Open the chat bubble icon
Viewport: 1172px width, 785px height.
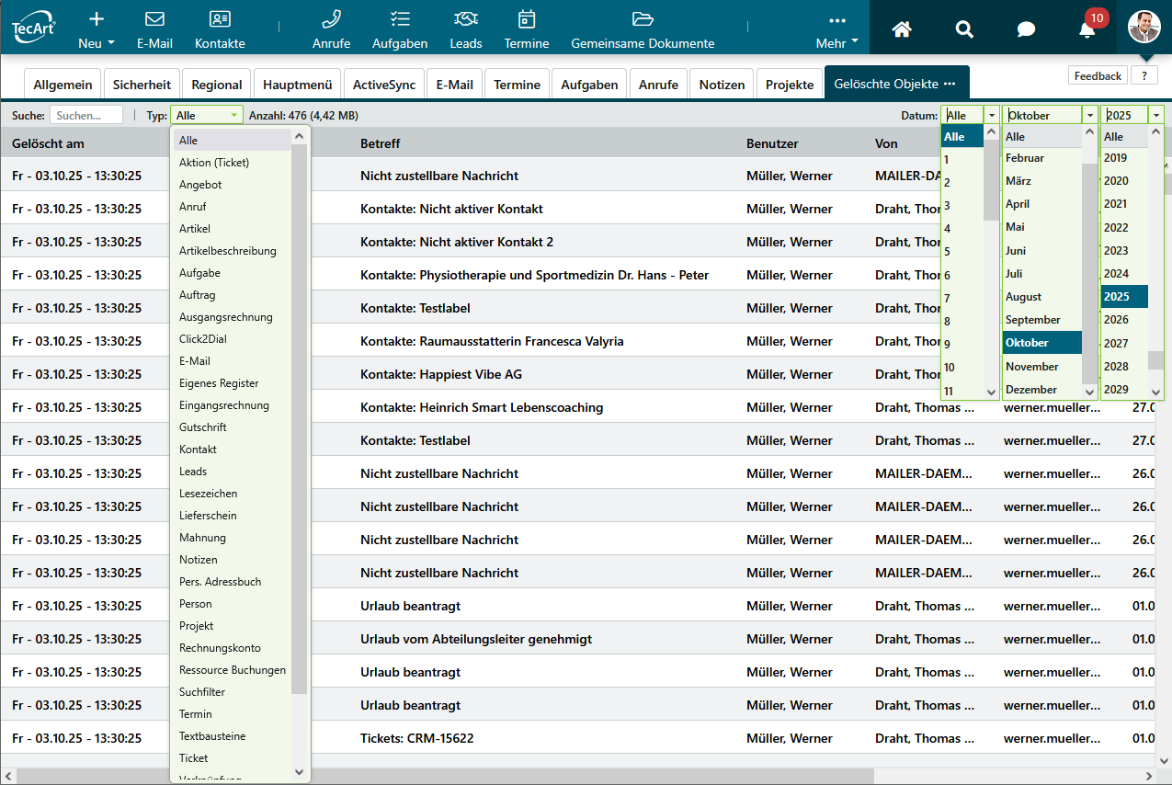pyautogui.click(x=1026, y=28)
